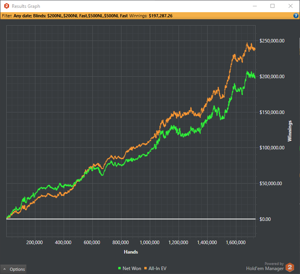Click the 600,000 hands axis label
The height and width of the screenshot is (274, 300).
[92, 243]
